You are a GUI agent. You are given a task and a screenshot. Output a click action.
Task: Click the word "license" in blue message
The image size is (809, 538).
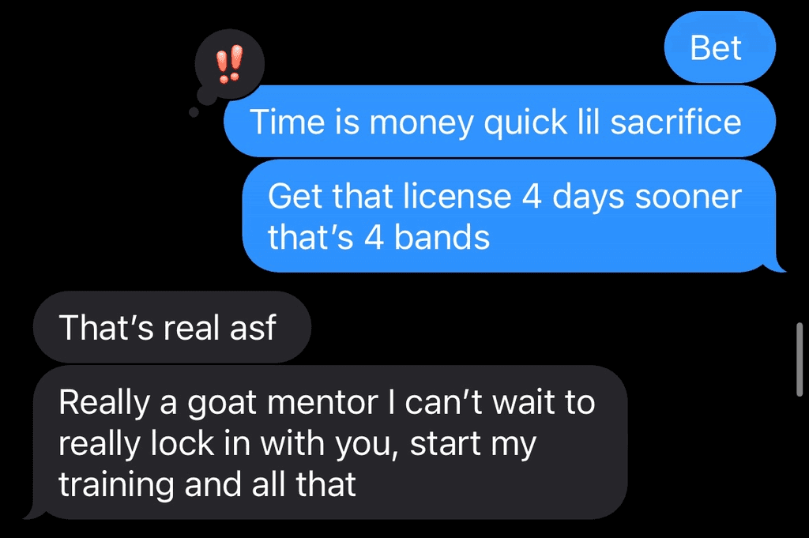[x=457, y=197]
